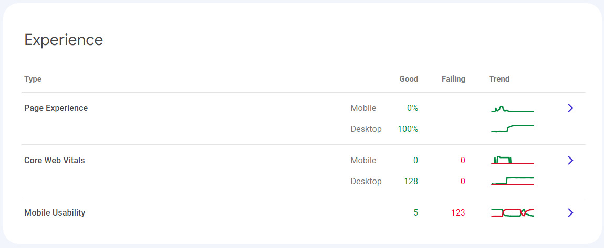The width and height of the screenshot is (604, 248).
Task: Open Mobile Usability details chevron
Action: click(570, 213)
